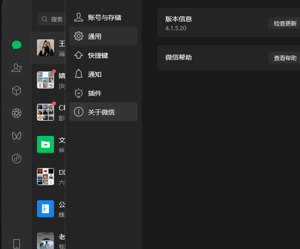This screenshot has height=249, width=300.
Task: Open the Favorites cube icon
Action: (x=17, y=90)
